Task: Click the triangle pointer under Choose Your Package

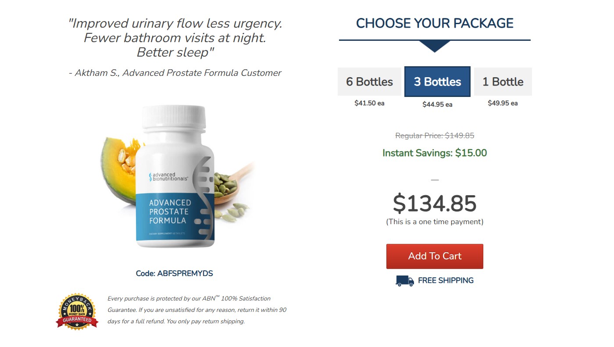Action: [x=434, y=46]
